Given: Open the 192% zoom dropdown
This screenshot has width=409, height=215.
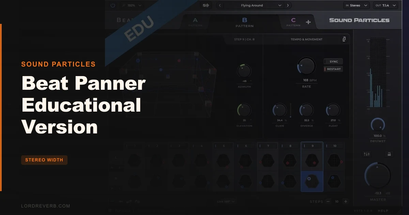Looking at the screenshot, I should (132, 5).
